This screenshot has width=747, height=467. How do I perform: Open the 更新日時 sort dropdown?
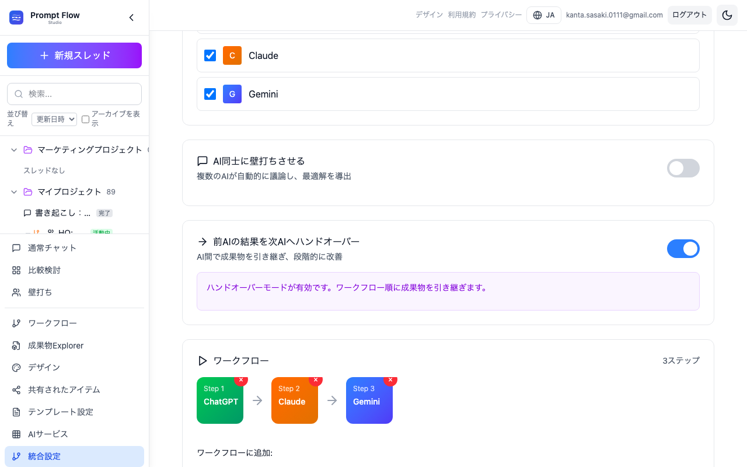[54, 119]
